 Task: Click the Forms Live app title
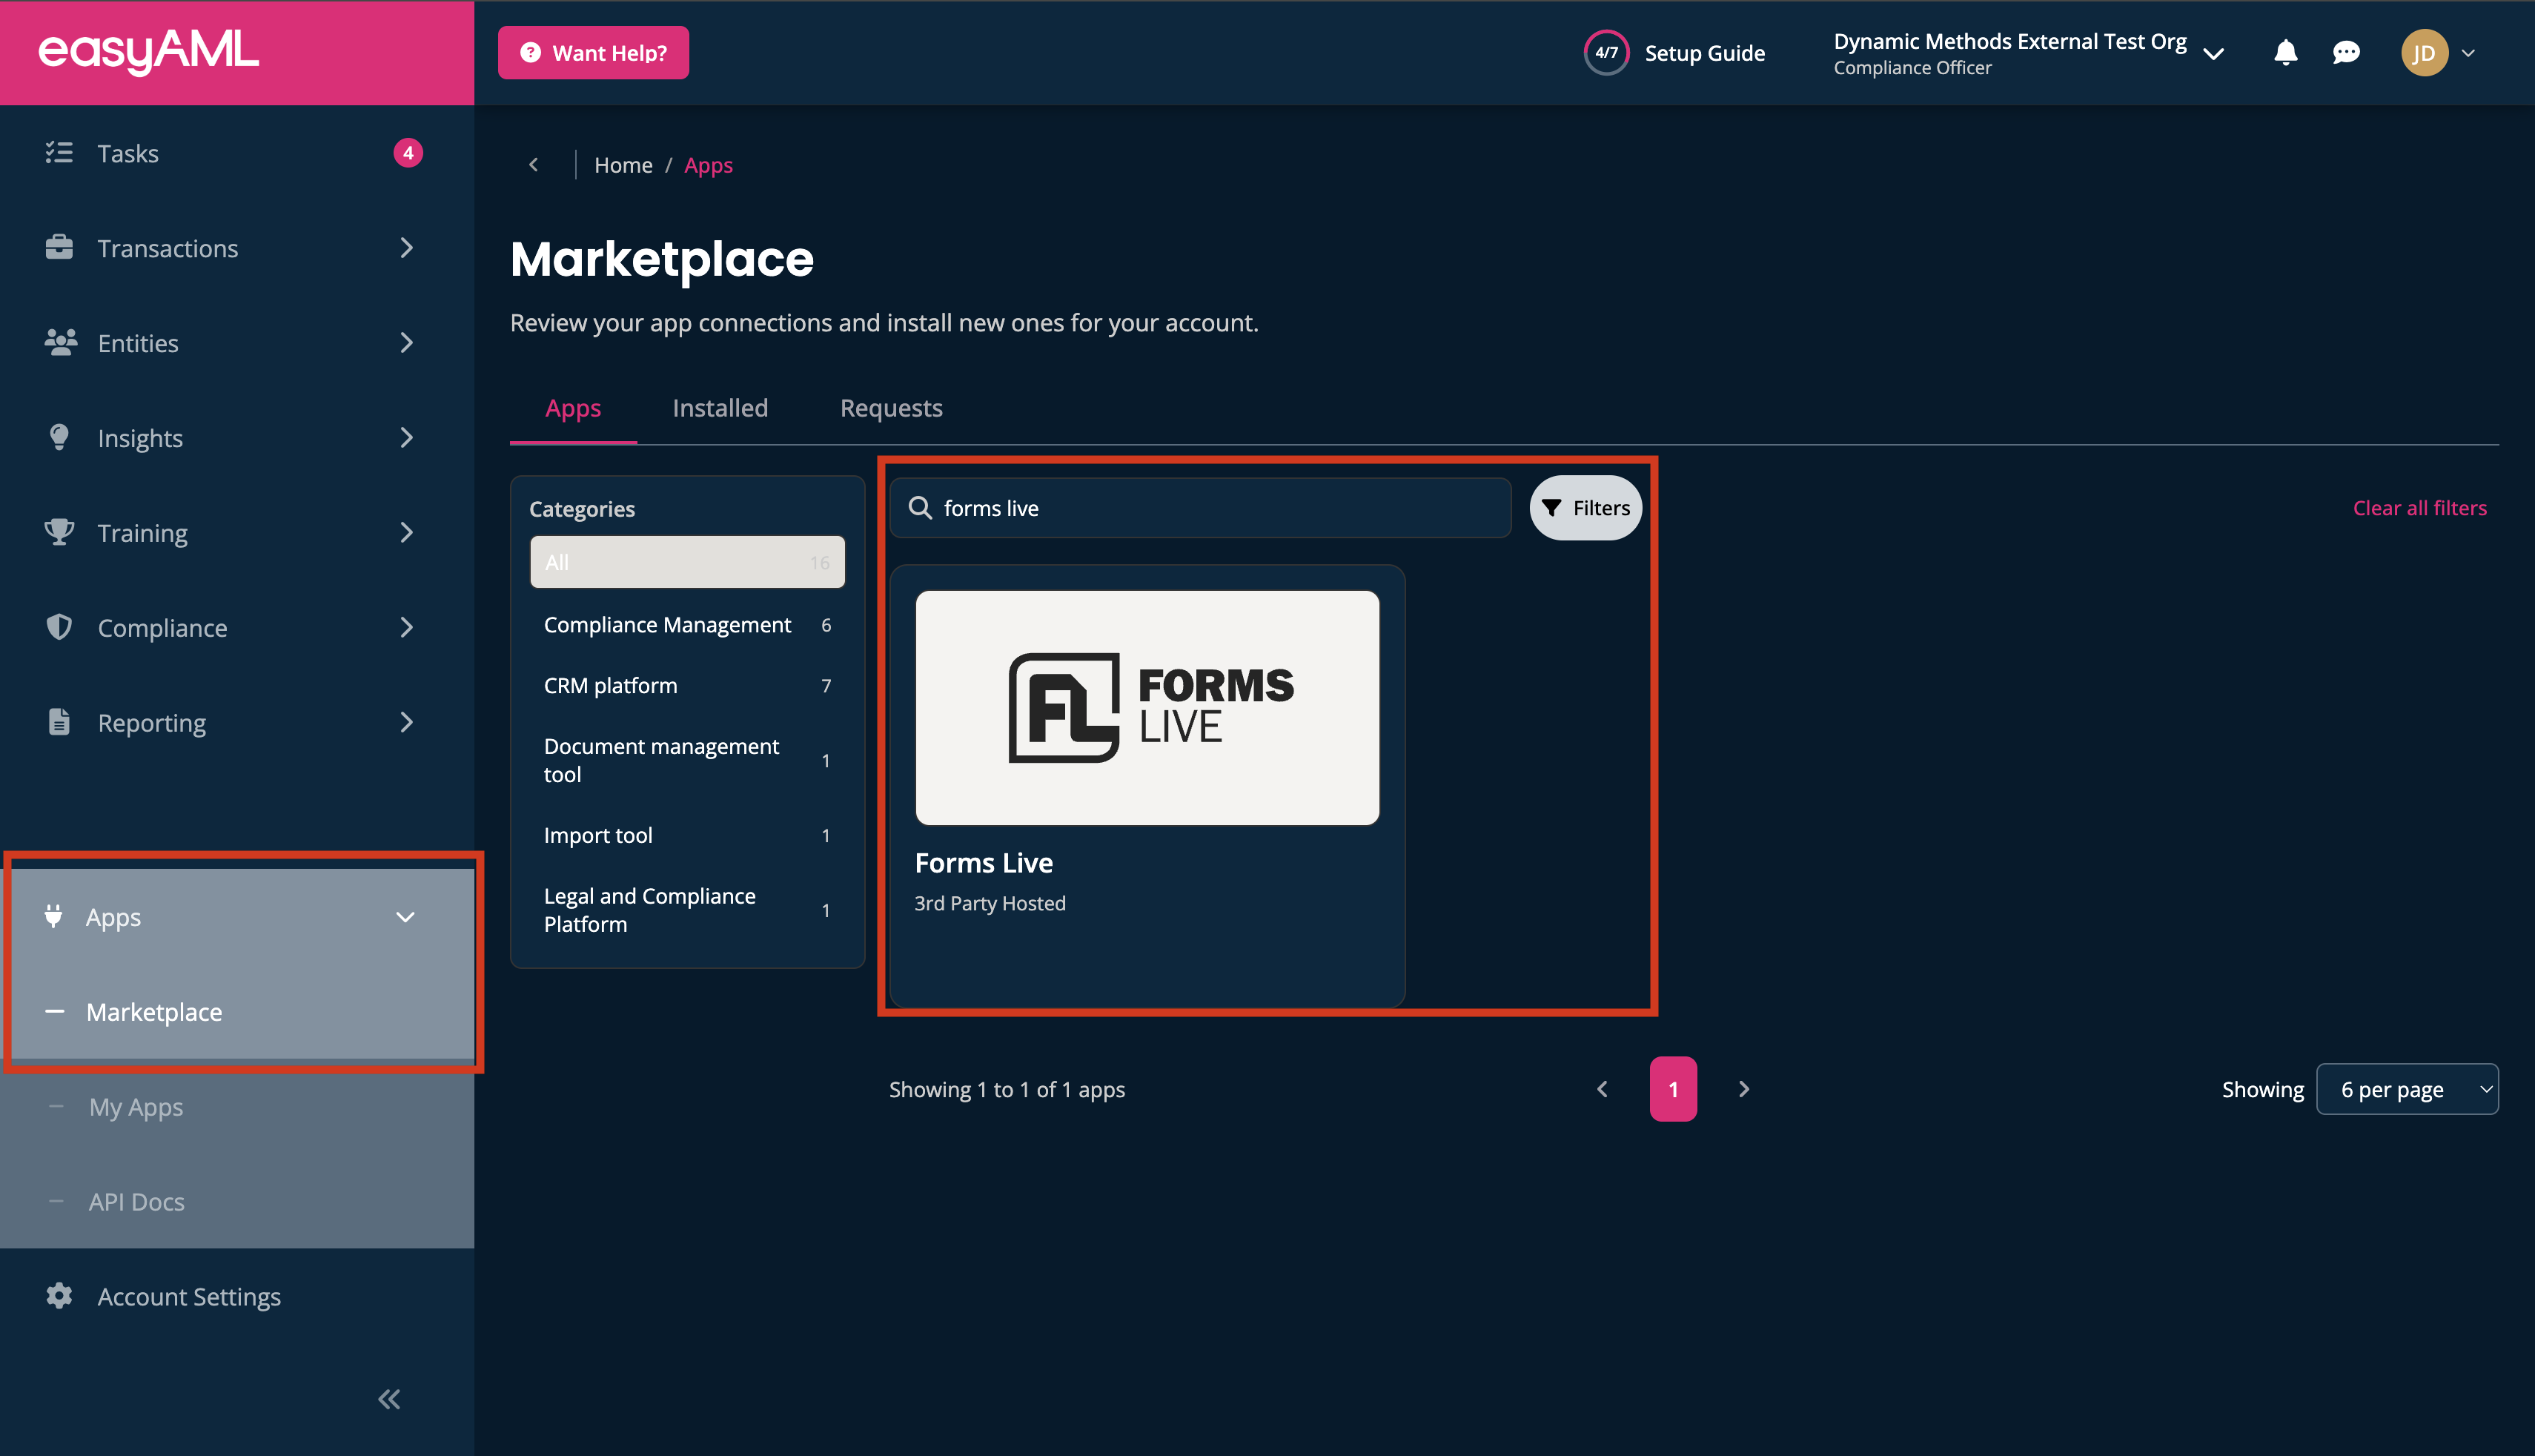[984, 862]
